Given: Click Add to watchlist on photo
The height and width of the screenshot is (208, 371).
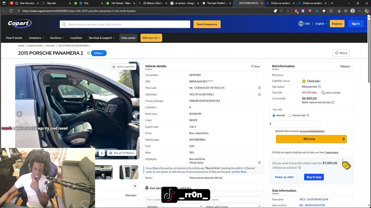Looking at the screenshot, I should 123,67.
